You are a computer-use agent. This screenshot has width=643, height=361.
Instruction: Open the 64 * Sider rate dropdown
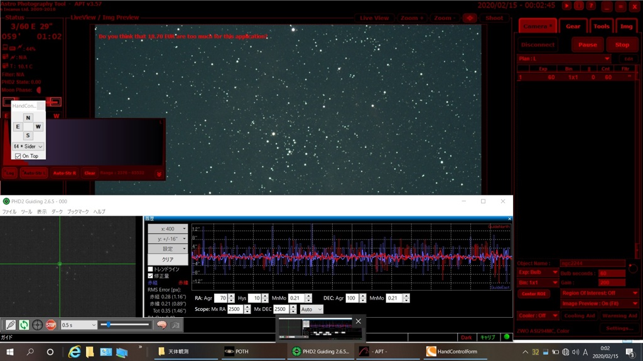coord(28,146)
